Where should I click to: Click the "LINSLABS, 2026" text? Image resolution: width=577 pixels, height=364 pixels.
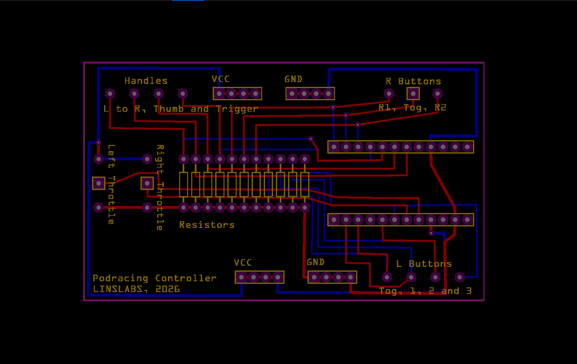tap(136, 289)
